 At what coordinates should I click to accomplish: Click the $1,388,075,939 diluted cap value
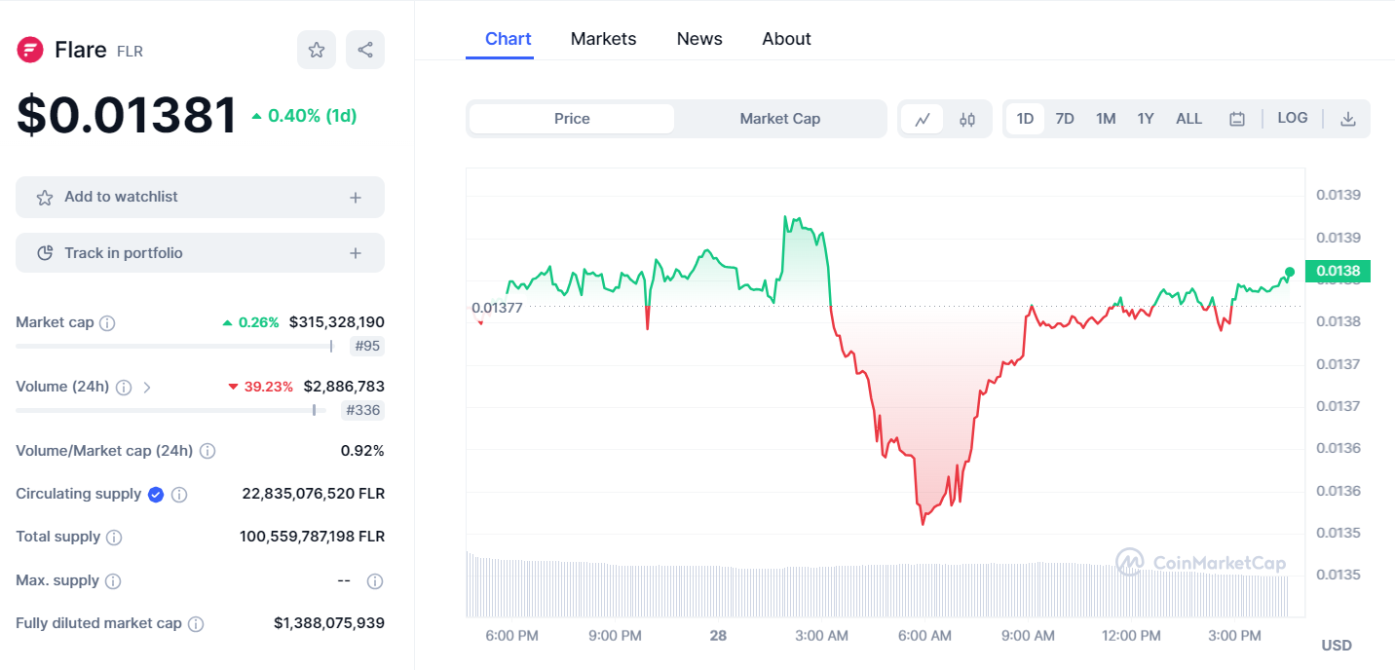click(x=329, y=623)
